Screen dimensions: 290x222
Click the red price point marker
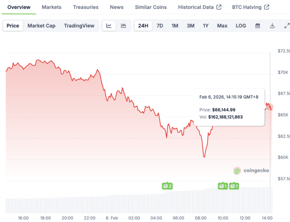point(270,107)
